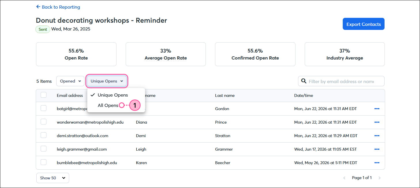Click demi.stratton@outlook.com email address
This screenshot has height=188, width=420.
click(x=82, y=136)
